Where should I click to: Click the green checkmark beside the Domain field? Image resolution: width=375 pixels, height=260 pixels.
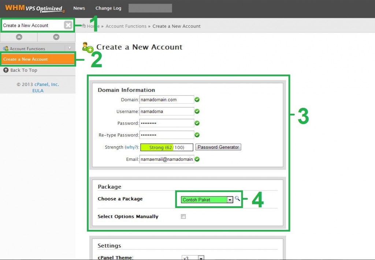pyautogui.click(x=197, y=99)
